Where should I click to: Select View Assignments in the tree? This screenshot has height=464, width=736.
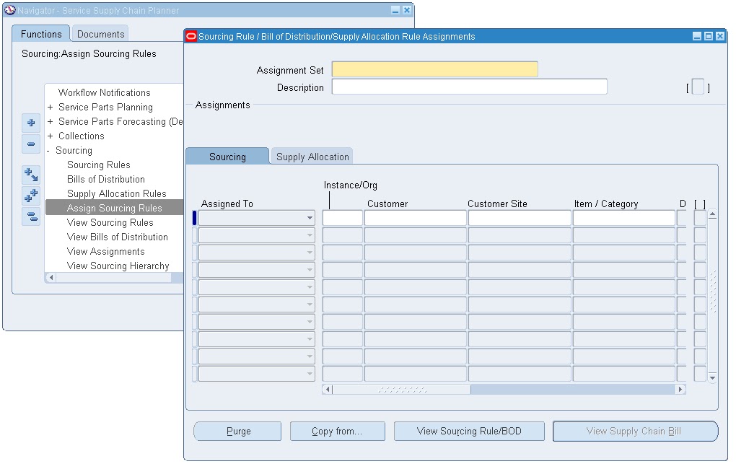(105, 252)
